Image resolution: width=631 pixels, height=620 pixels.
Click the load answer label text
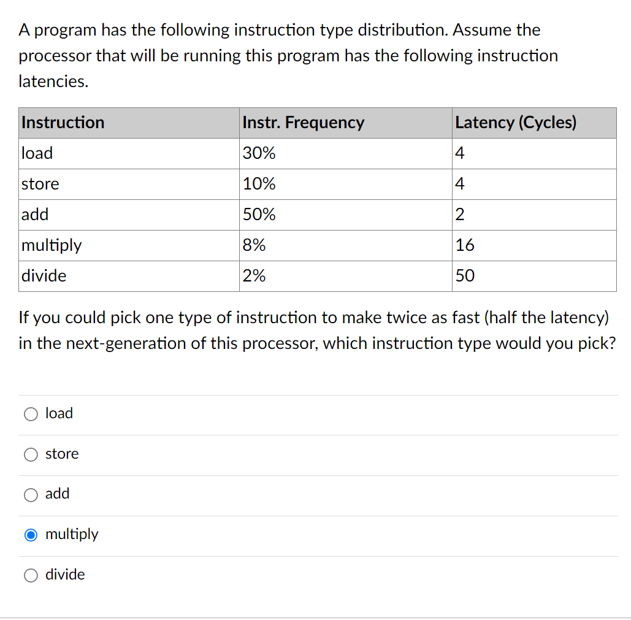tap(59, 413)
